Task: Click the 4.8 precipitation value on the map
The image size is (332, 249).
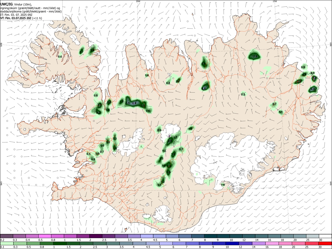Action: point(204,88)
